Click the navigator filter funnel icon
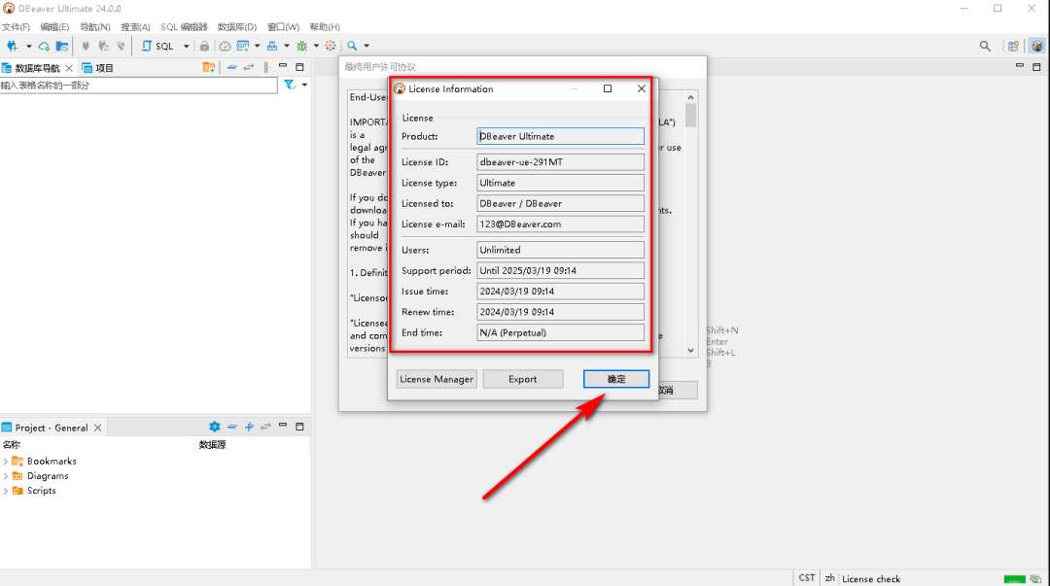1050x586 pixels. click(x=290, y=86)
